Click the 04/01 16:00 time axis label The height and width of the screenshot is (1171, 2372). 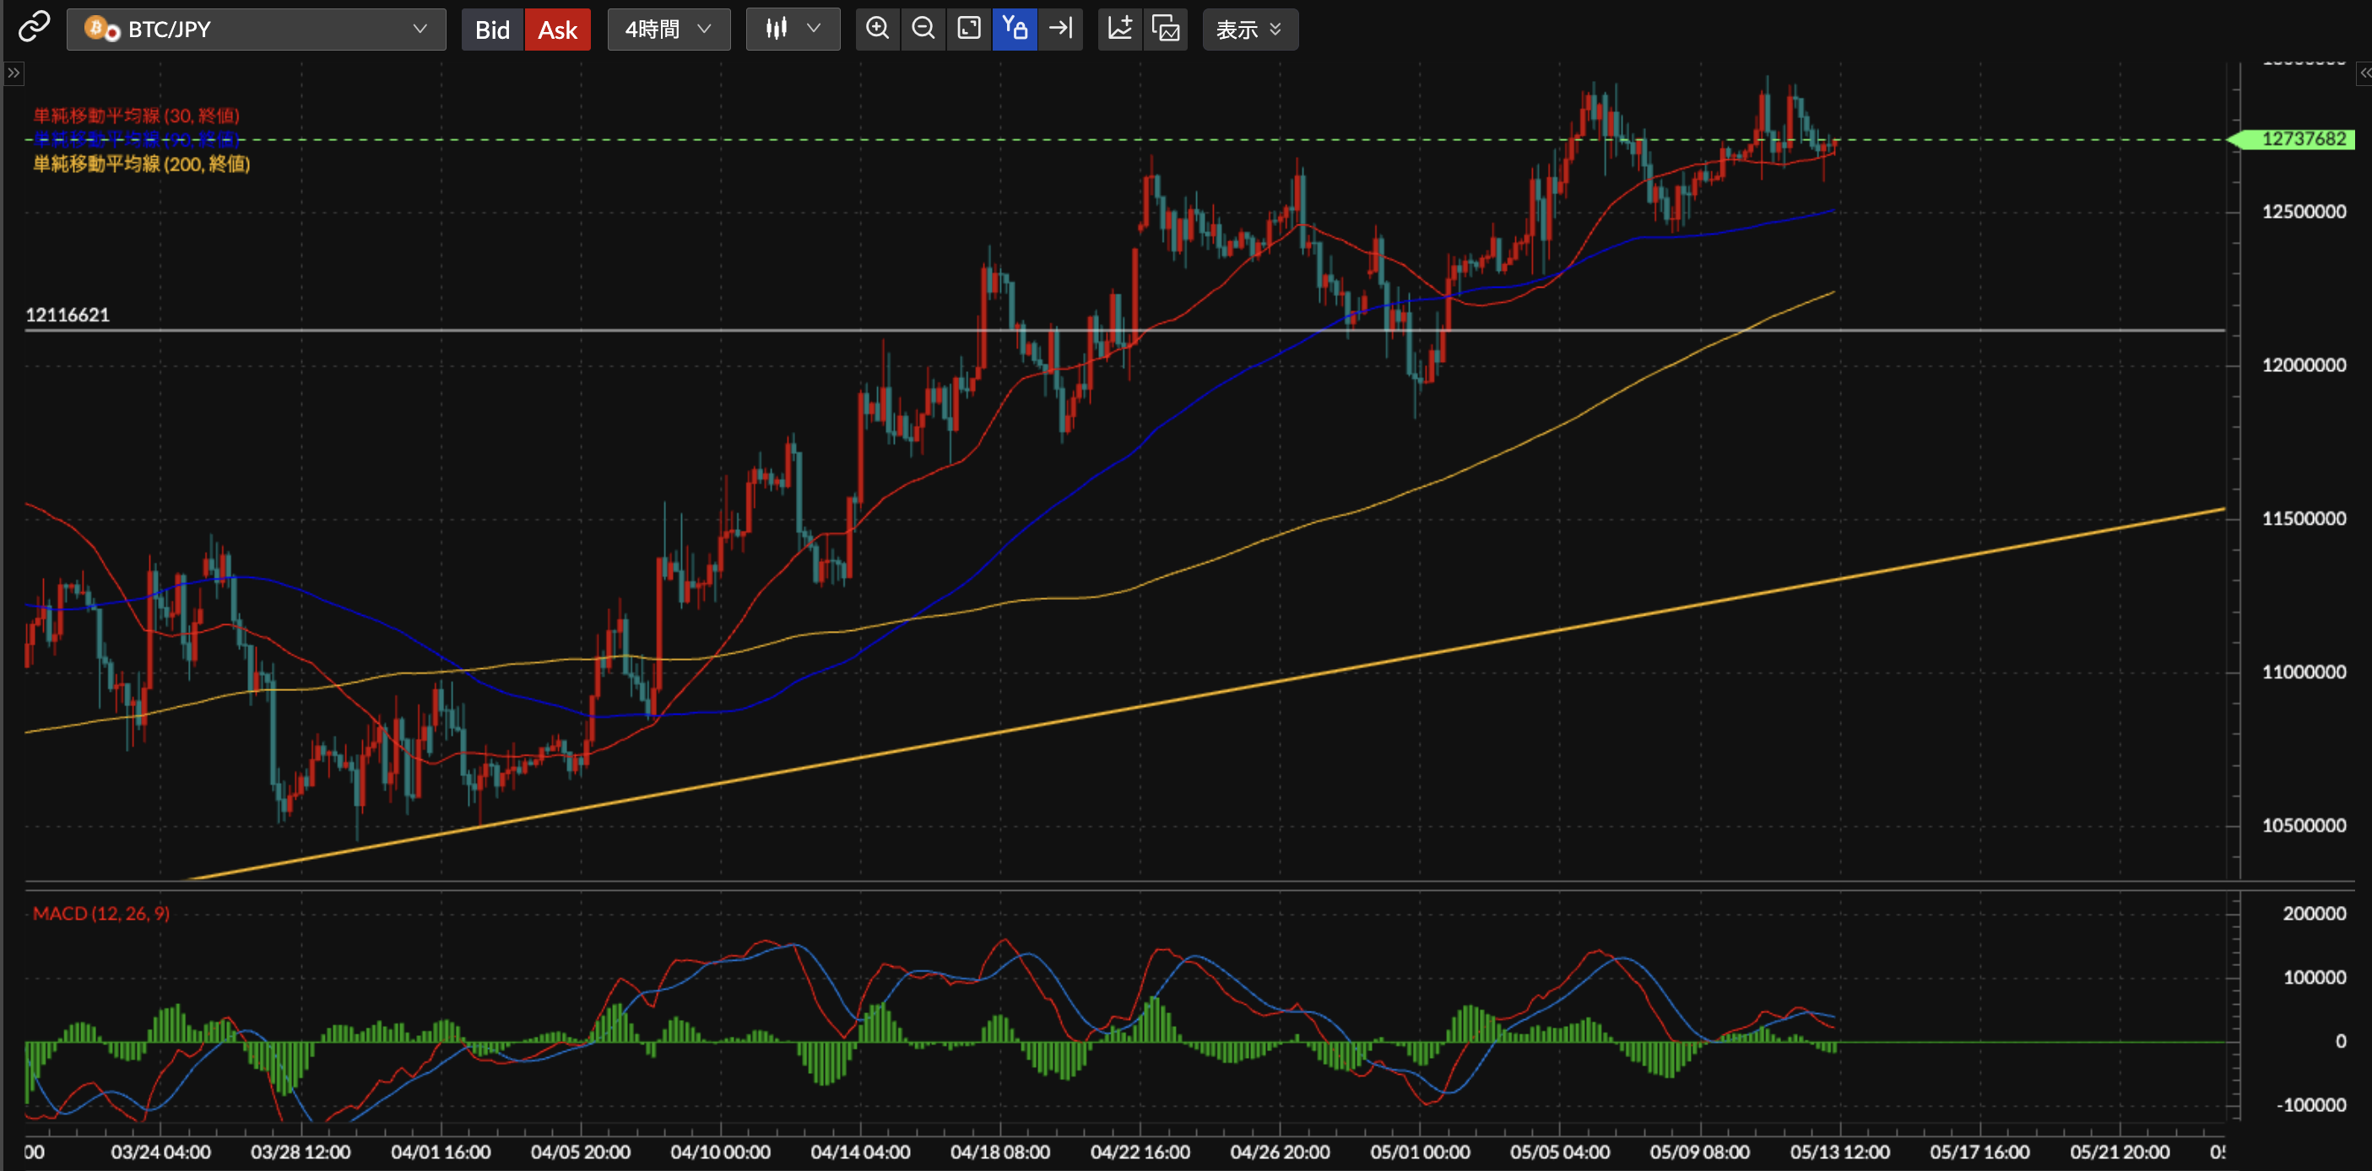point(441,1152)
